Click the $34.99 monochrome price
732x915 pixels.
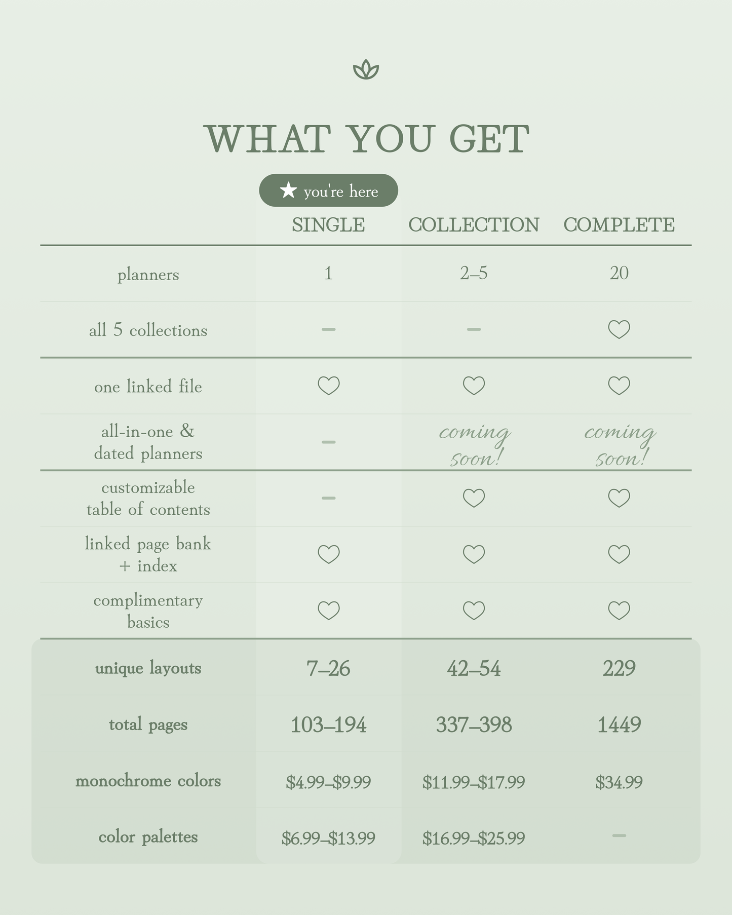(x=619, y=782)
